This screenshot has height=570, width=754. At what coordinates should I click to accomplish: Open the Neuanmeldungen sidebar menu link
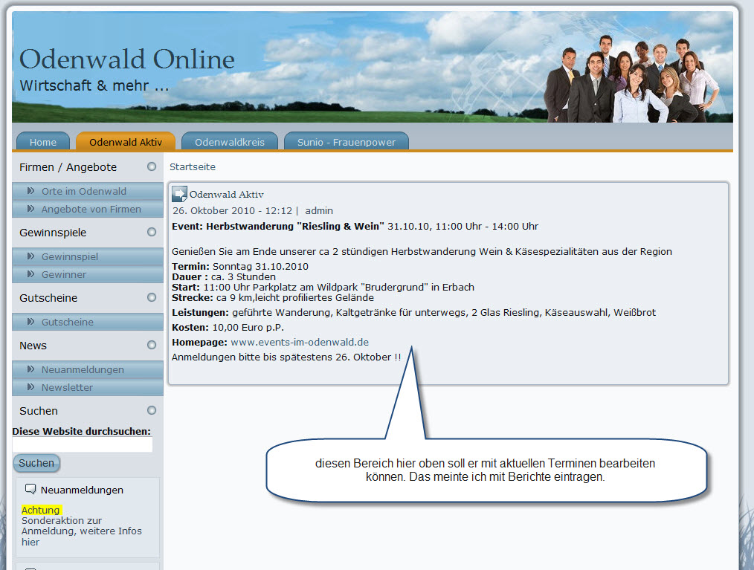click(83, 369)
